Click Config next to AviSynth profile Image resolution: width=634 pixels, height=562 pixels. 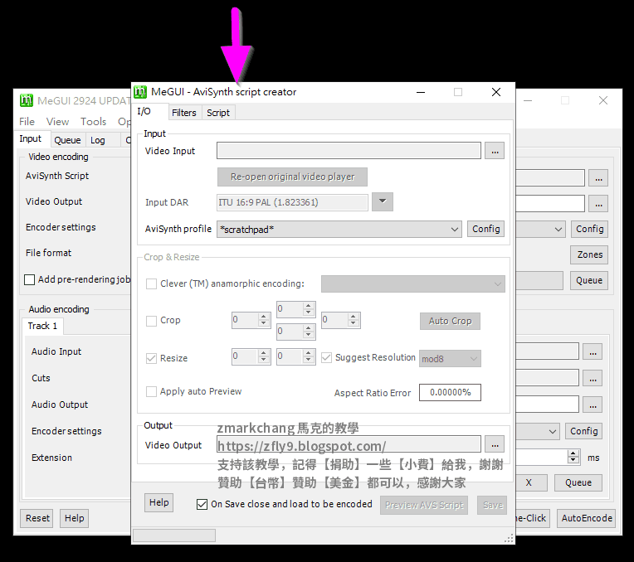485,229
